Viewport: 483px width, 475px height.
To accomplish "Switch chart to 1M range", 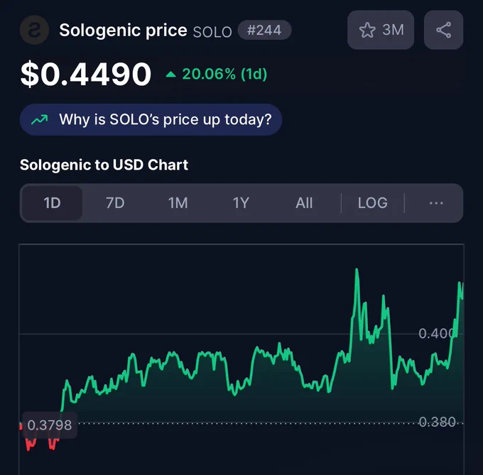I will (178, 203).
